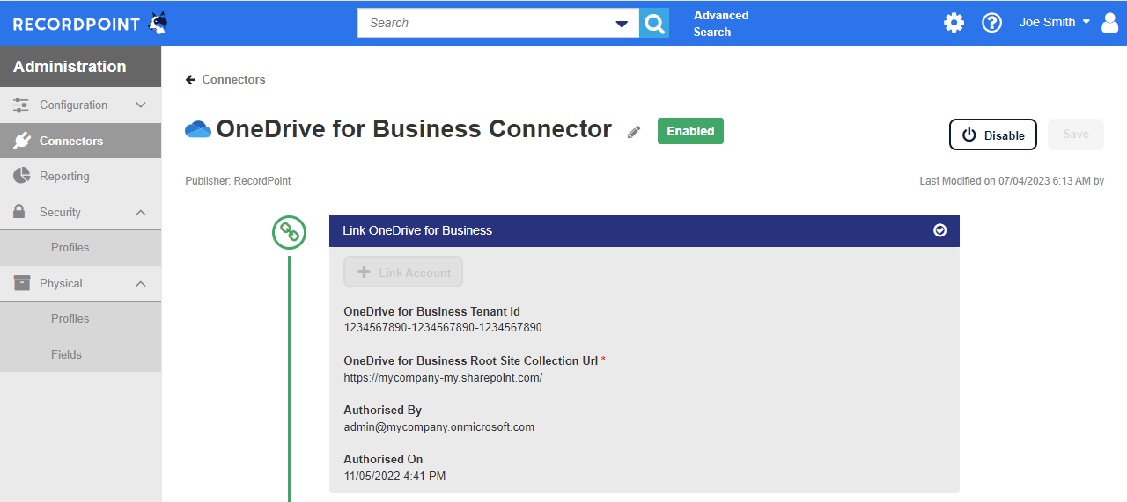1127x502 pixels.
Task: Open the Joe Smith user dropdown
Action: tap(1055, 23)
